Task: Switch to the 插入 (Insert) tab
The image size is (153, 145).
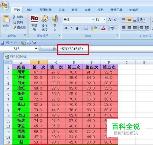Action: [x=30, y=10]
